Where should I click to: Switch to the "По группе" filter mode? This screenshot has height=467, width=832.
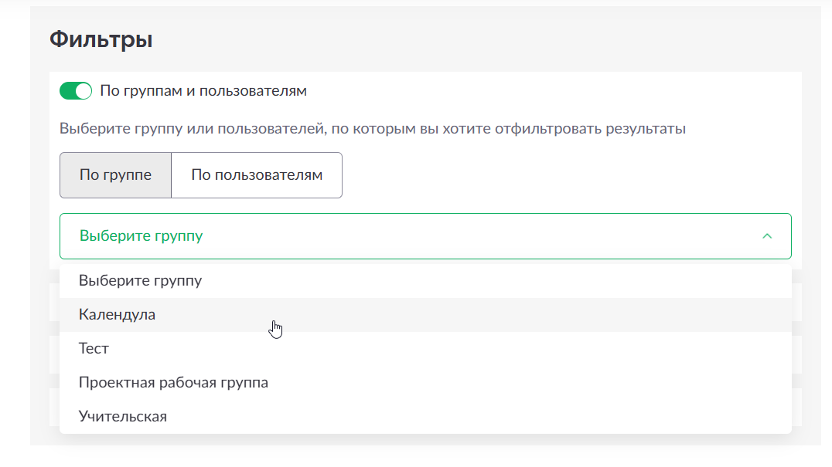(x=115, y=175)
